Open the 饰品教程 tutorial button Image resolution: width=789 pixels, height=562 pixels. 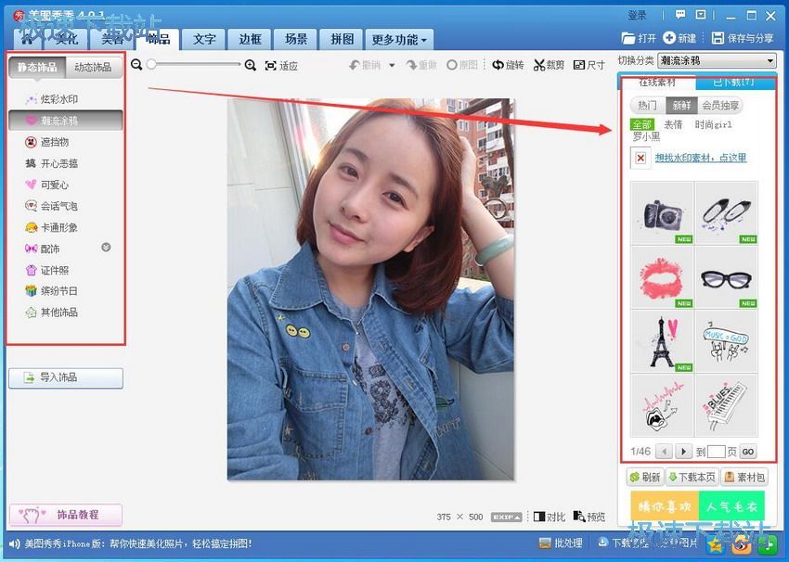coord(66,515)
